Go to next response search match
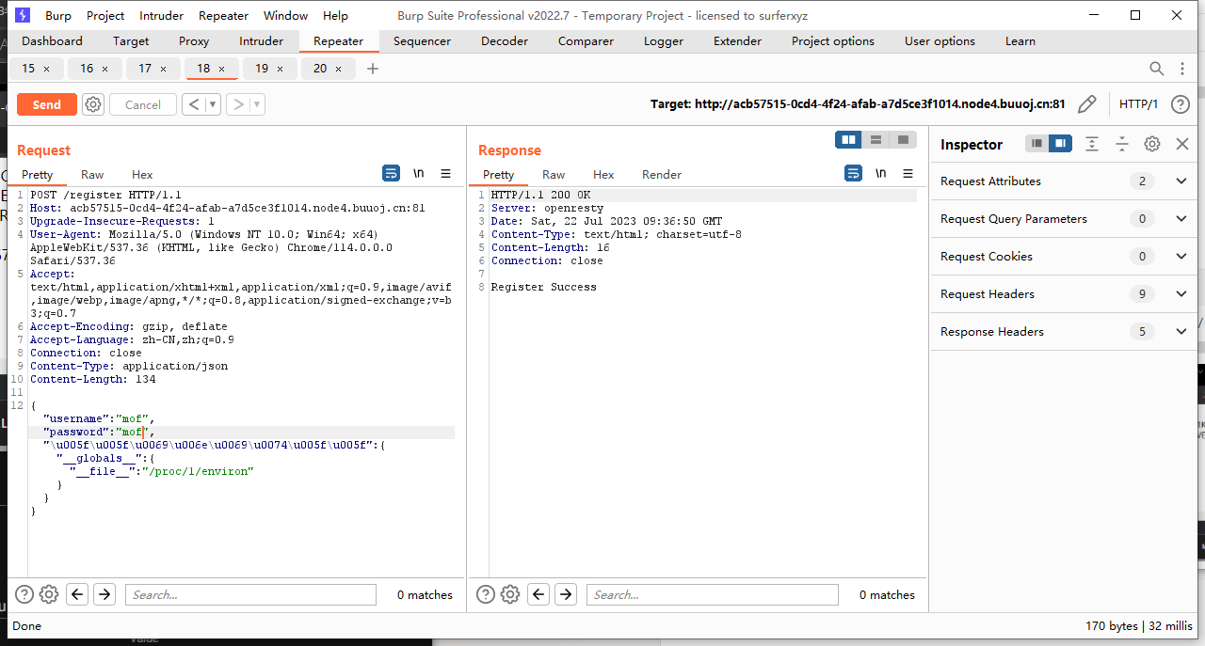 tap(566, 594)
